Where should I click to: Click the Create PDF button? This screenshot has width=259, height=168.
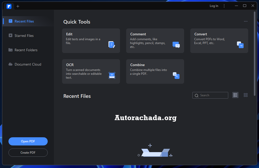[28, 153]
